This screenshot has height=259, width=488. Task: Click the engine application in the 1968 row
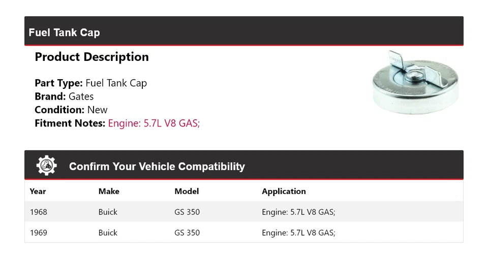tap(298, 212)
